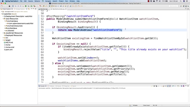Switch to the Package Explorer tab
190x107 pixels.
(x=19, y=9)
